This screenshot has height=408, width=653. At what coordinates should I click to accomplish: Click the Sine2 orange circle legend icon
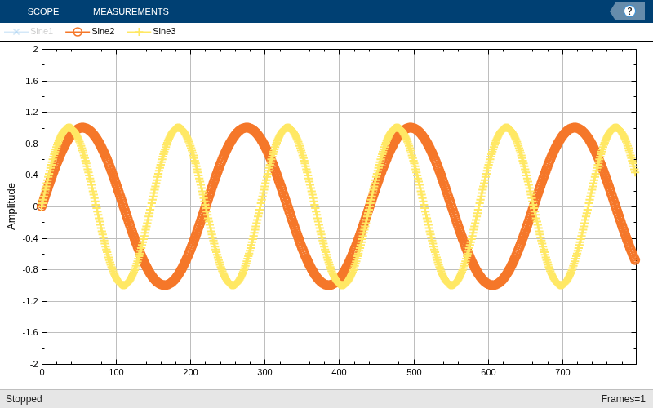[78, 32]
